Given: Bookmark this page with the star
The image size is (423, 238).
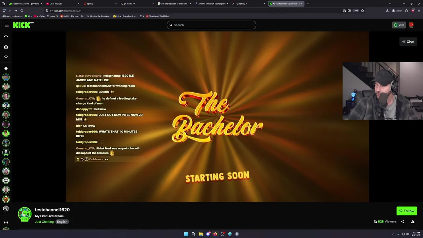Looking at the screenshot, I should click(x=363, y=11).
